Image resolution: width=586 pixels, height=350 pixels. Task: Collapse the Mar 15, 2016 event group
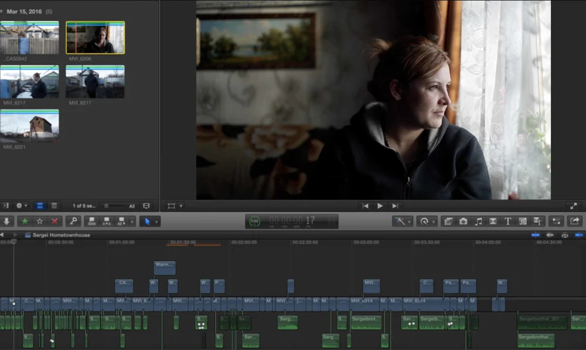click(x=2, y=12)
